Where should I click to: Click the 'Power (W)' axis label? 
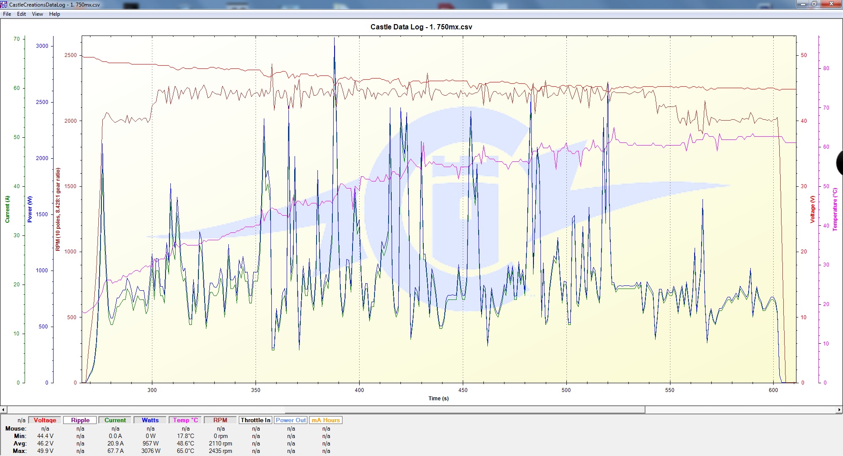(30, 209)
